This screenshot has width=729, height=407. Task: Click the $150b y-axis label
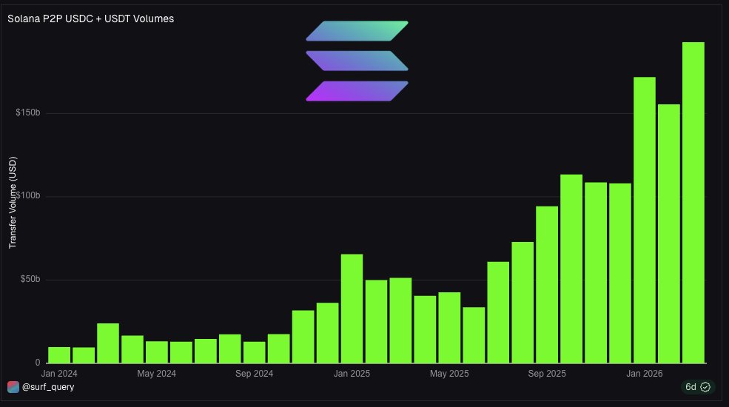tap(27, 113)
